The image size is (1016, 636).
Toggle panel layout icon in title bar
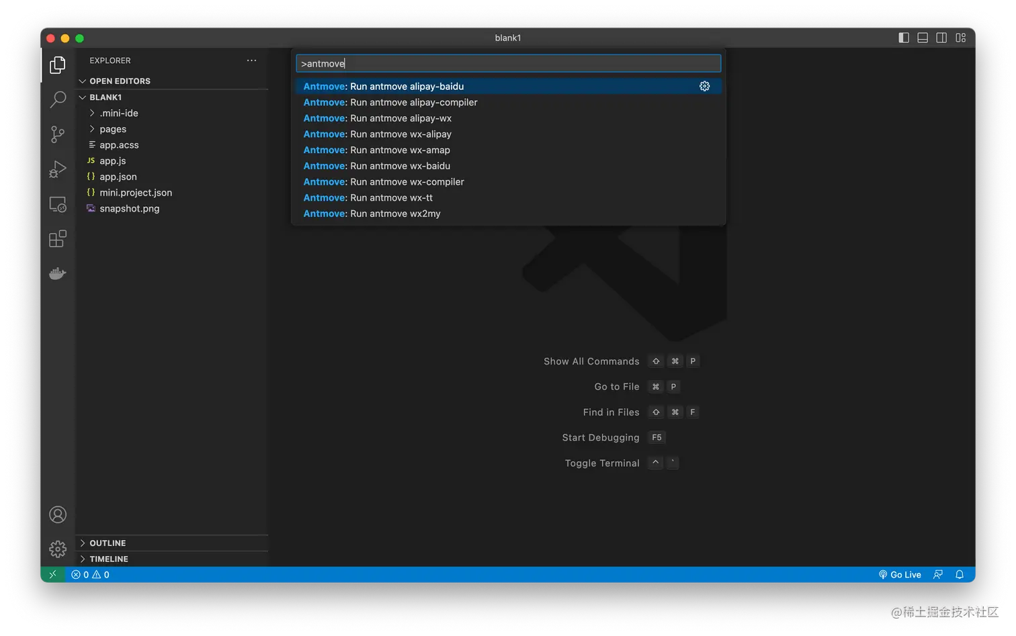923,38
